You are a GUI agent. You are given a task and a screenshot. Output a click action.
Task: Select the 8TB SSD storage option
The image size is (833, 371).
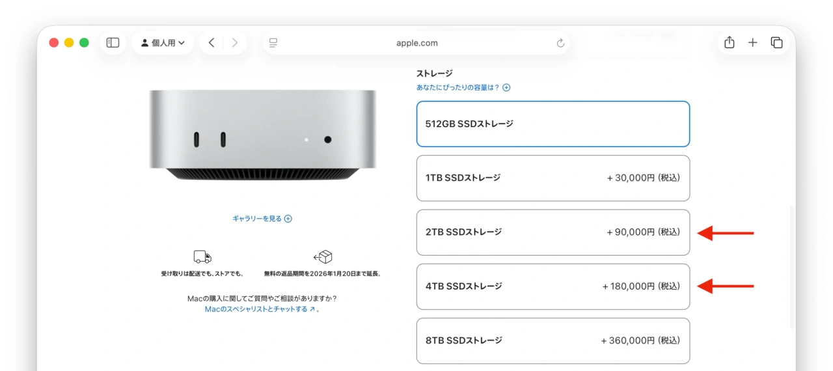click(553, 340)
